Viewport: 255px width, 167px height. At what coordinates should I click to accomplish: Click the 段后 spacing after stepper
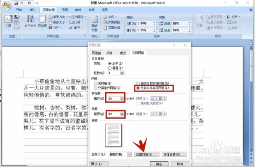coord(189,30)
